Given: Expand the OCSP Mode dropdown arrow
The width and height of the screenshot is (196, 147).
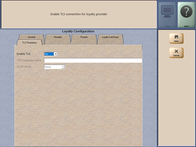Looking at the screenshot, I should tap(63, 67).
